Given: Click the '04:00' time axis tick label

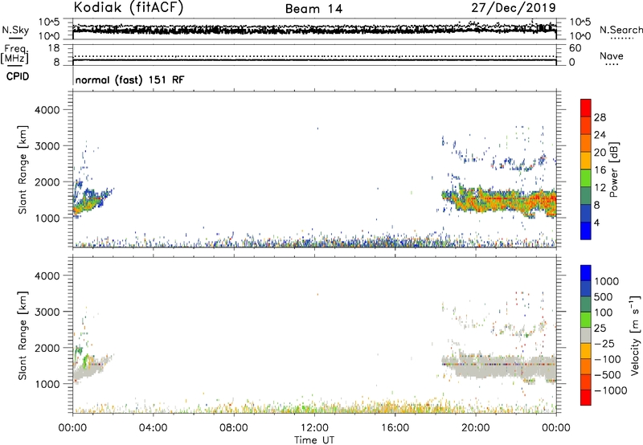Looking at the screenshot, I should [x=154, y=428].
